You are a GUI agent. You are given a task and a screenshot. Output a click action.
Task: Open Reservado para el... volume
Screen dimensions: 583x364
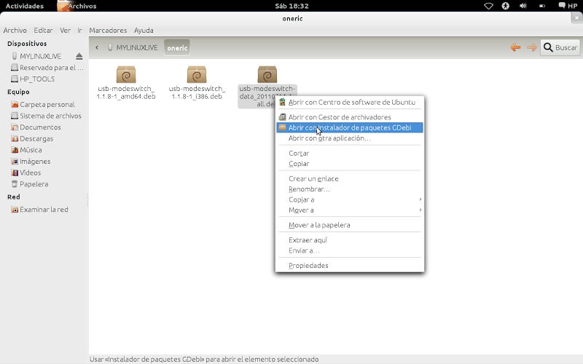(47, 68)
